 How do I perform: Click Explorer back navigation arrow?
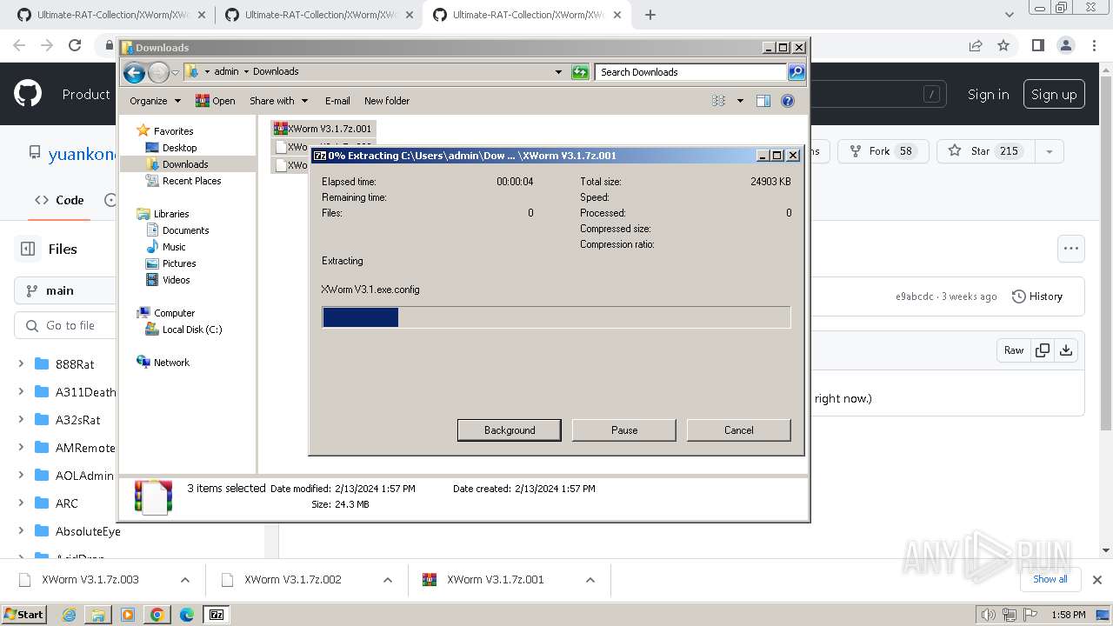(134, 73)
